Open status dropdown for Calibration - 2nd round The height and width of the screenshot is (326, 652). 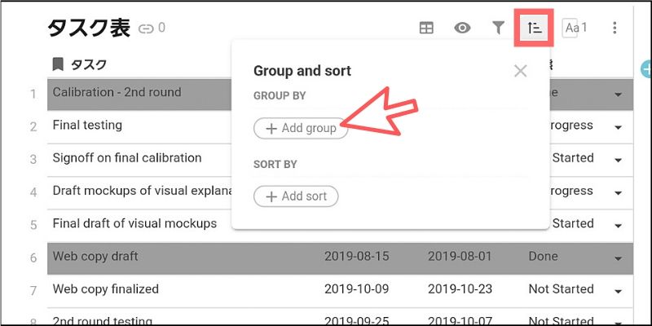coord(619,95)
